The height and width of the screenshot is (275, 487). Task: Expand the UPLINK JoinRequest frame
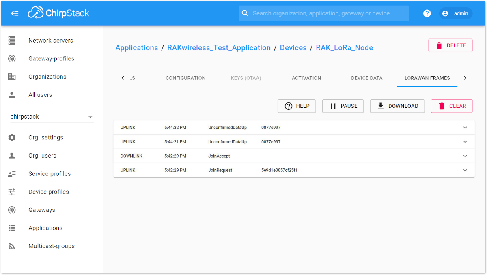[465, 170]
